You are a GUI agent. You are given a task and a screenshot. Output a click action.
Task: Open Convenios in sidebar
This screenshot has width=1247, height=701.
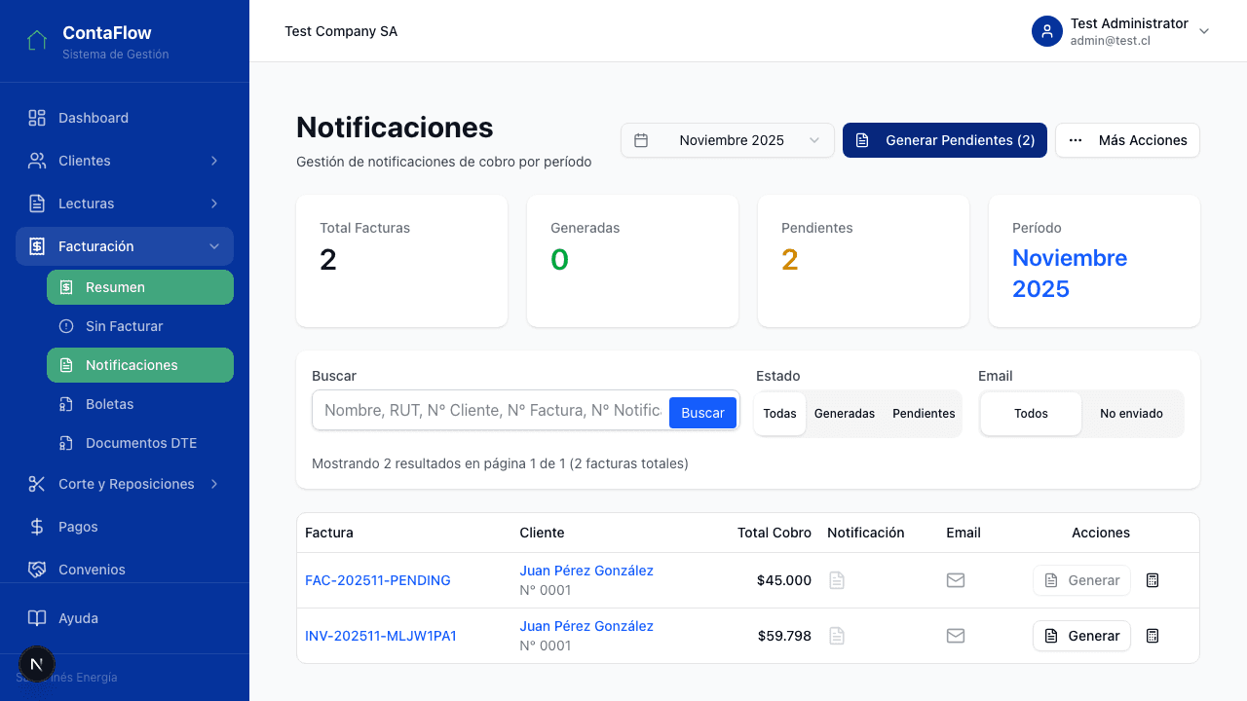(x=125, y=570)
